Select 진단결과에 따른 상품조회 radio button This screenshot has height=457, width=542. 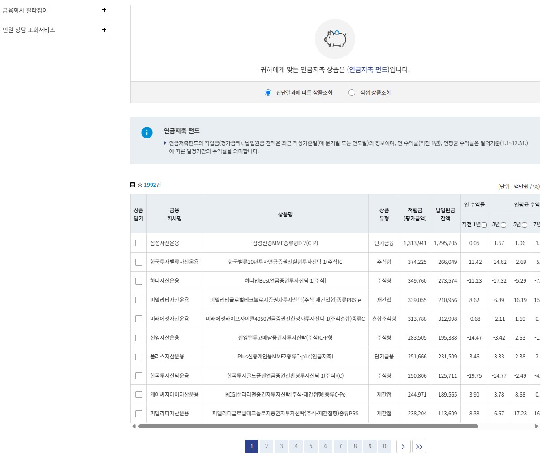pyautogui.click(x=268, y=92)
